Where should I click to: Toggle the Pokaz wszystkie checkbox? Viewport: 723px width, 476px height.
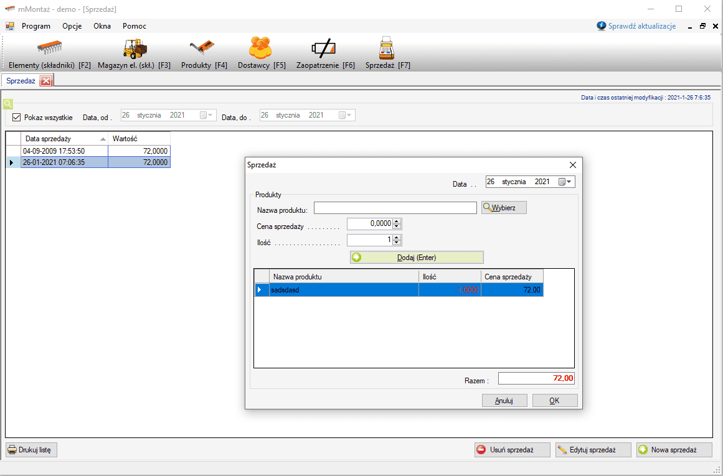point(17,117)
